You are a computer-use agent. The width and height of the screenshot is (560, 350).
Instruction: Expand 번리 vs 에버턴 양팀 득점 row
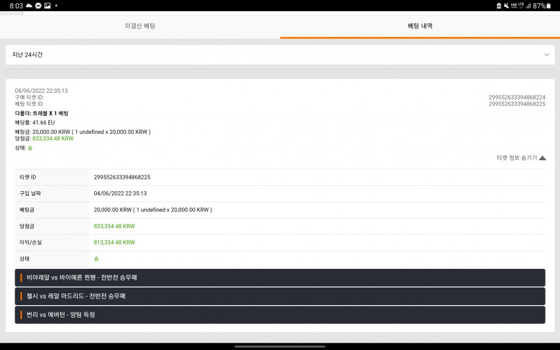click(280, 314)
